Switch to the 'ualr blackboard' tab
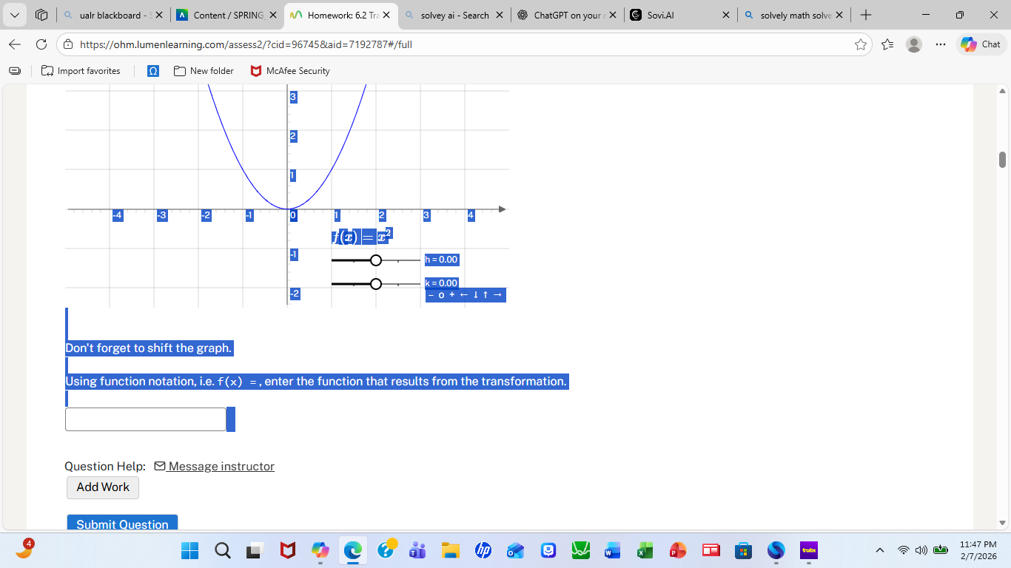The image size is (1011, 568). click(113, 15)
